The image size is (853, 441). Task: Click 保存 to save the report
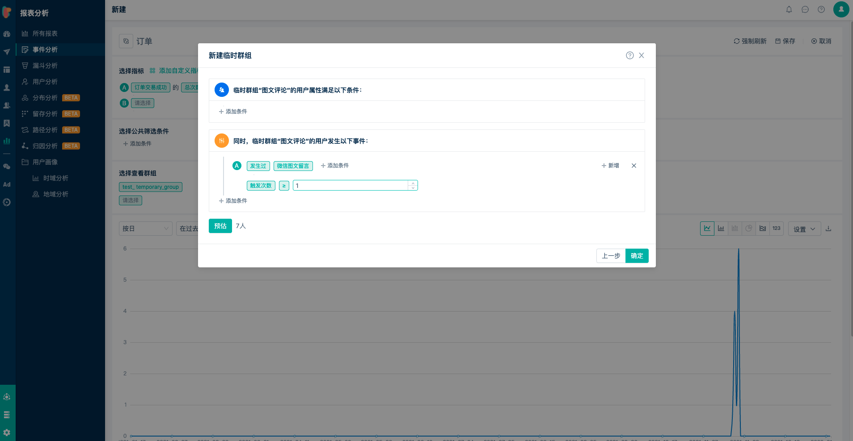pyautogui.click(x=785, y=41)
